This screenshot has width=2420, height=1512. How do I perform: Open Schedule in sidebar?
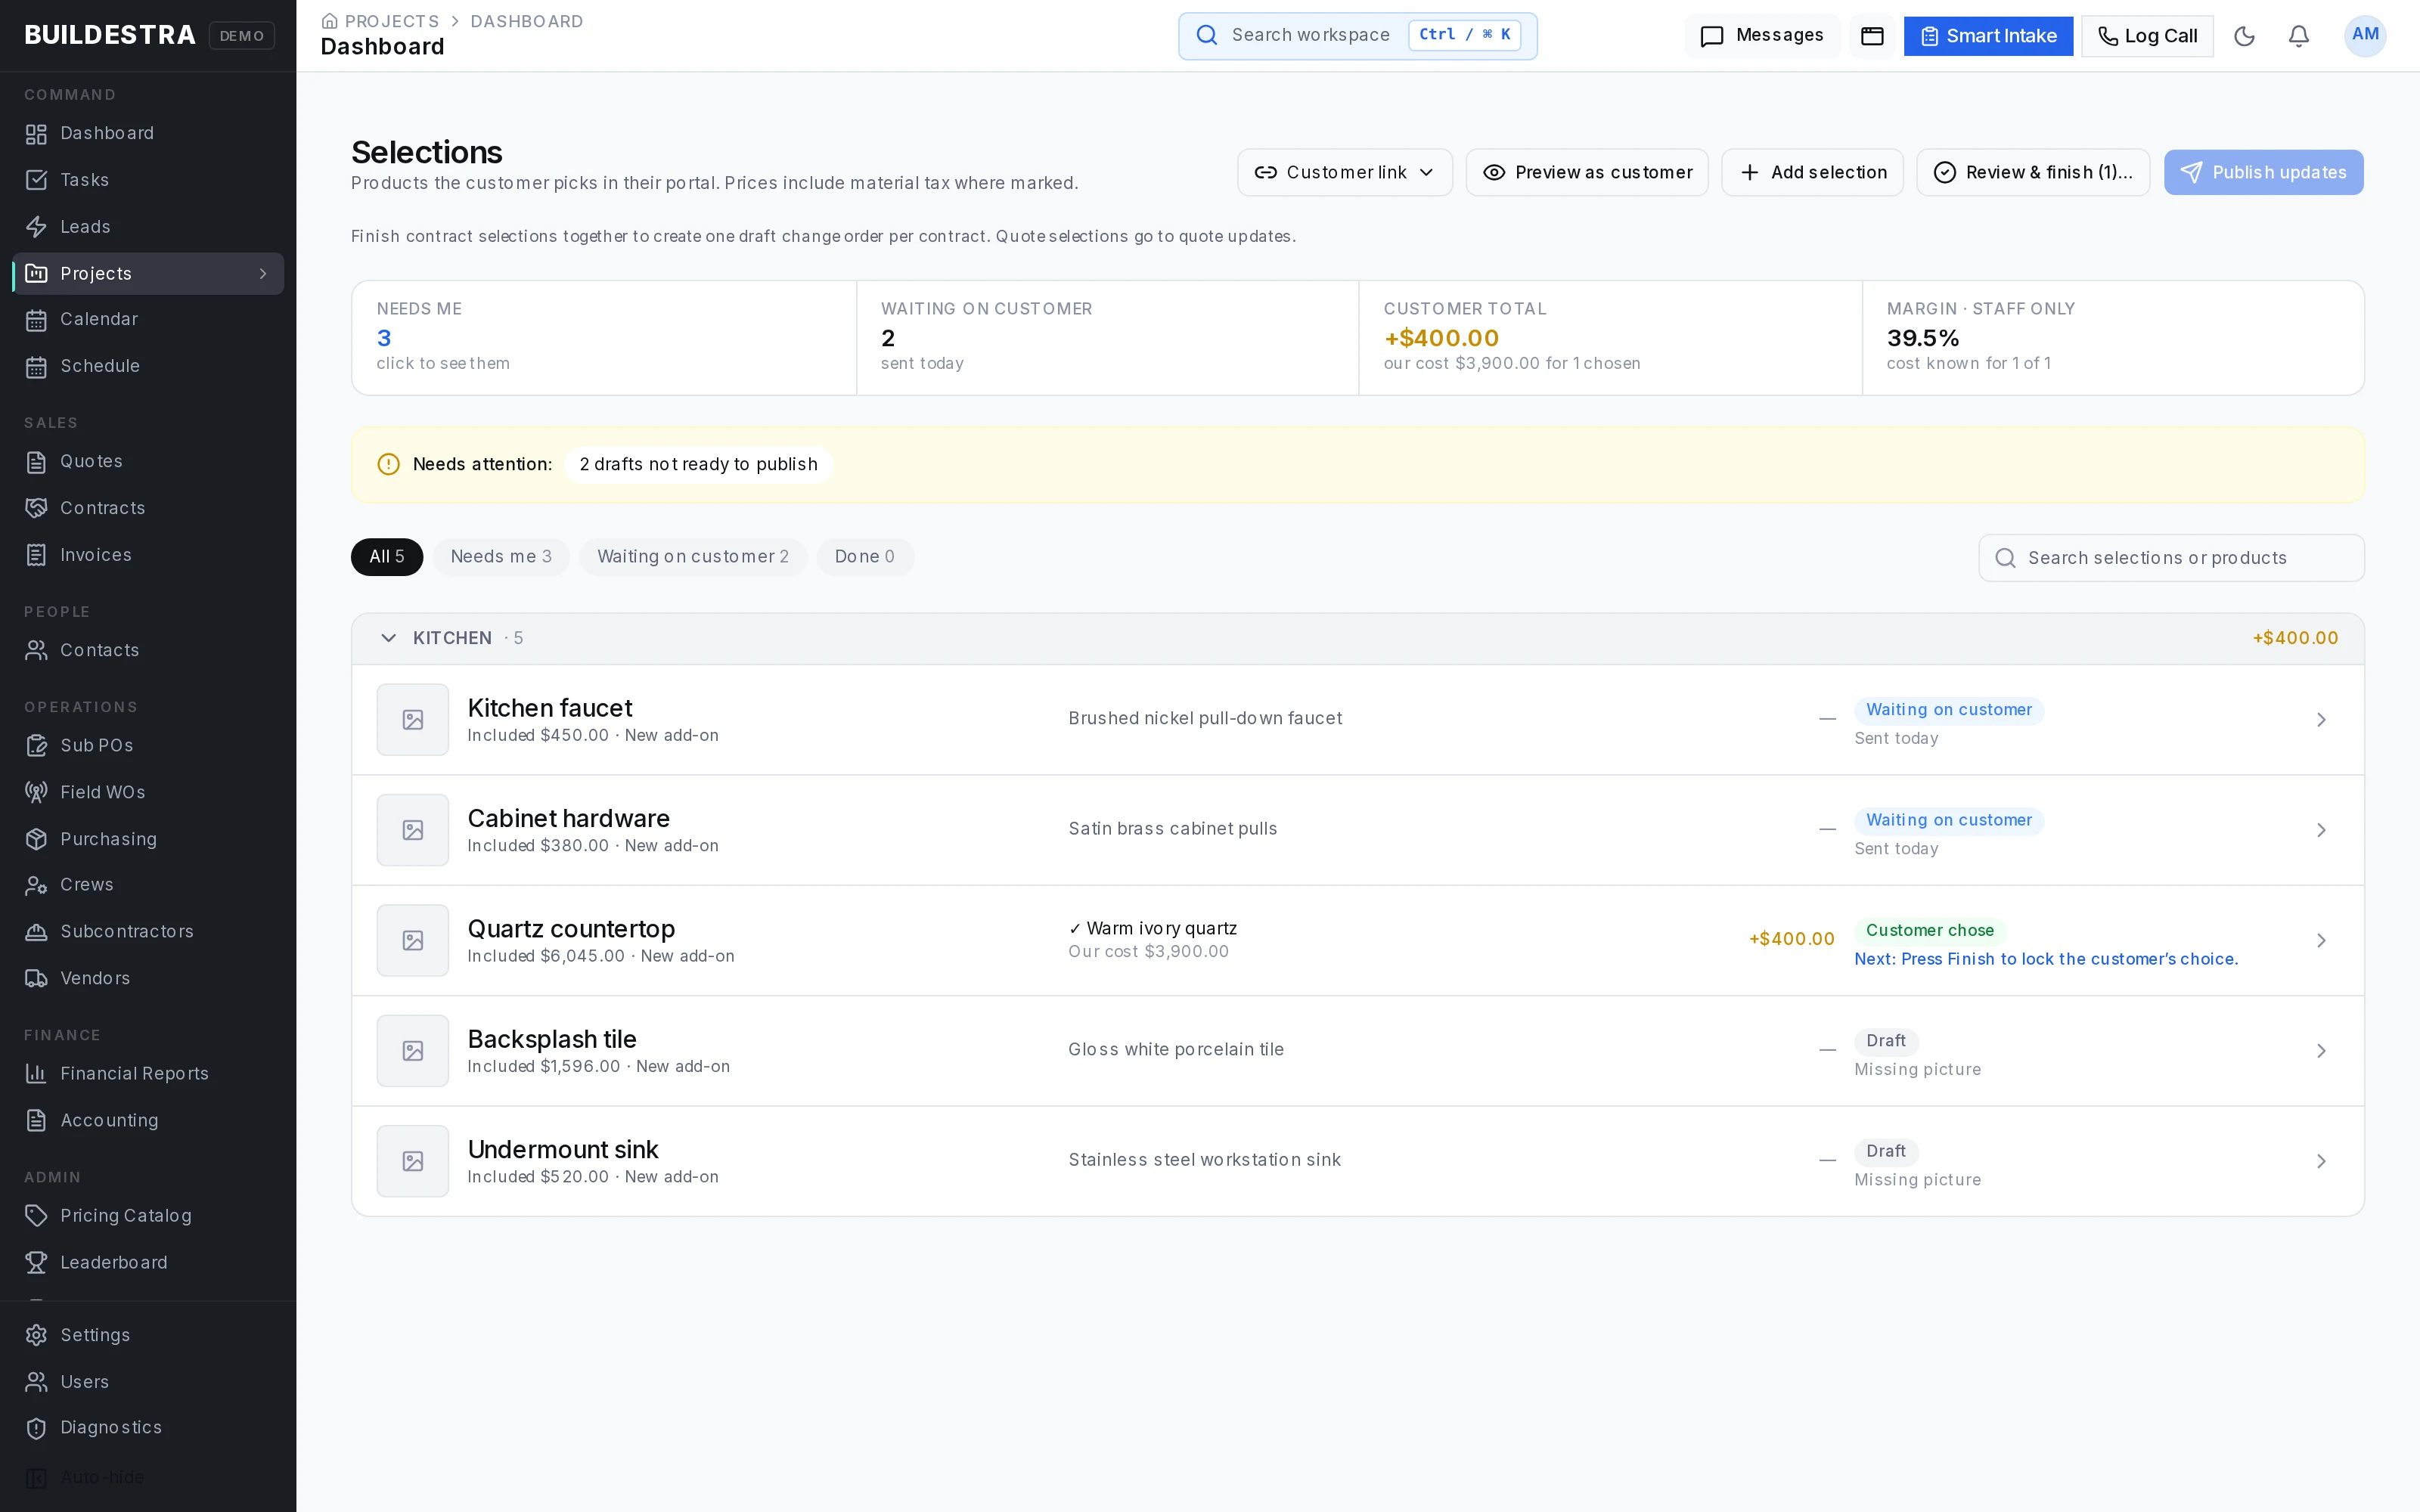click(148, 366)
